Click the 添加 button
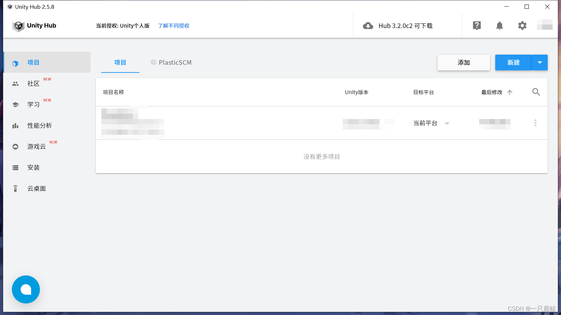561x315 pixels. pos(464,62)
